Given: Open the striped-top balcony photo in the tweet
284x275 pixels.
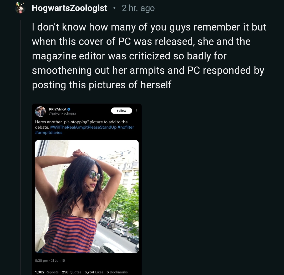Looking at the screenshot, I should 87,196.
